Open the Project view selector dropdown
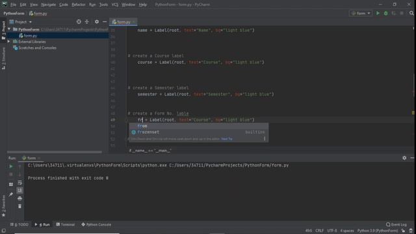Image resolution: width=416 pixels, height=234 pixels. [x=21, y=21]
